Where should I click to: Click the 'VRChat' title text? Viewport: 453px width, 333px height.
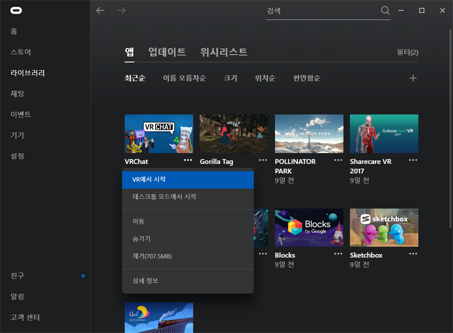[136, 162]
